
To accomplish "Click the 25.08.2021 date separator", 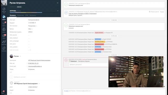I will [x=114, y=20].
